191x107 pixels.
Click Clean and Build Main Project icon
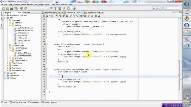click(60, 8)
